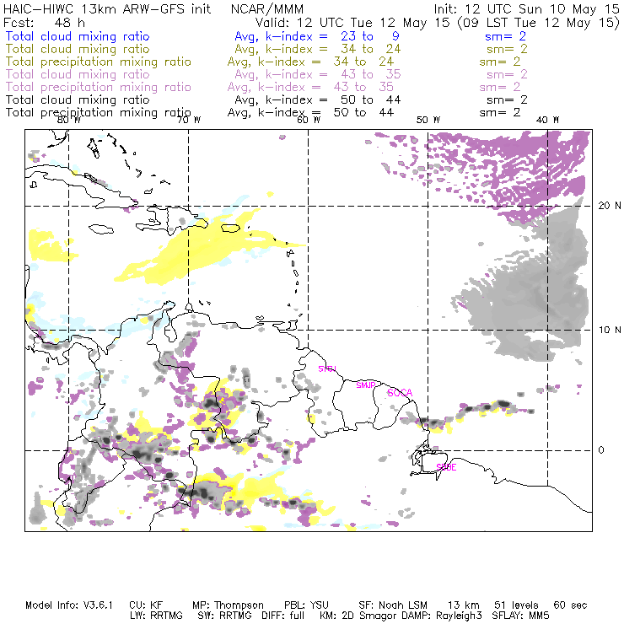Click the '70 W' longitude label
This screenshot has height=624, width=624.
pyautogui.click(x=189, y=120)
